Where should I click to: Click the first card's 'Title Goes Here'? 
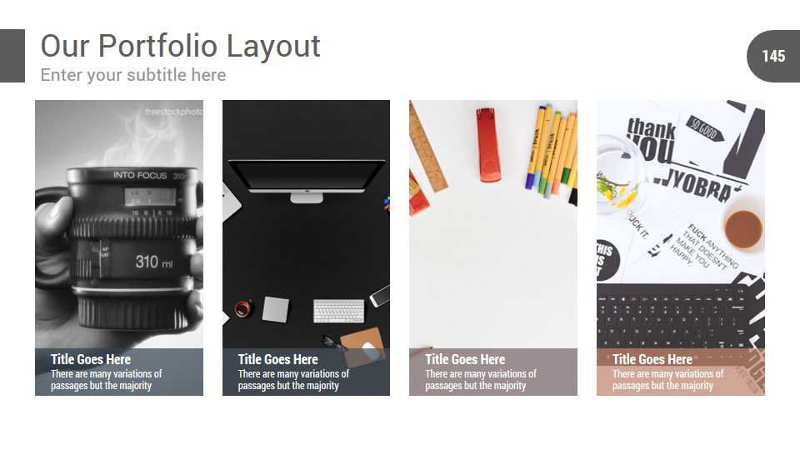click(x=91, y=359)
